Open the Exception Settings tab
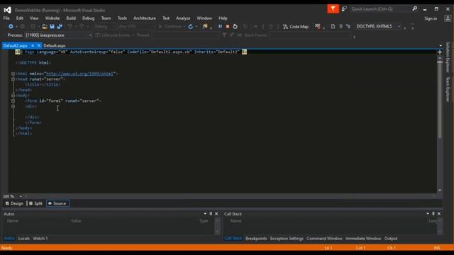 (287, 239)
